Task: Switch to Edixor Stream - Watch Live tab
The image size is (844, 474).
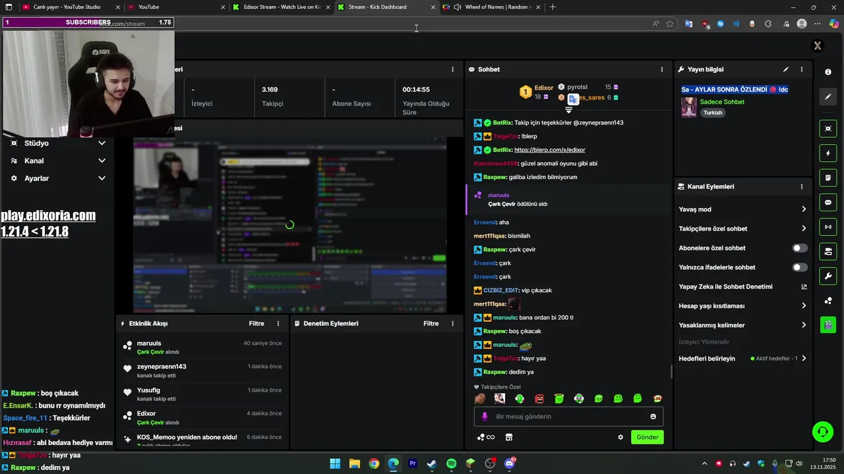Action: tap(282, 7)
